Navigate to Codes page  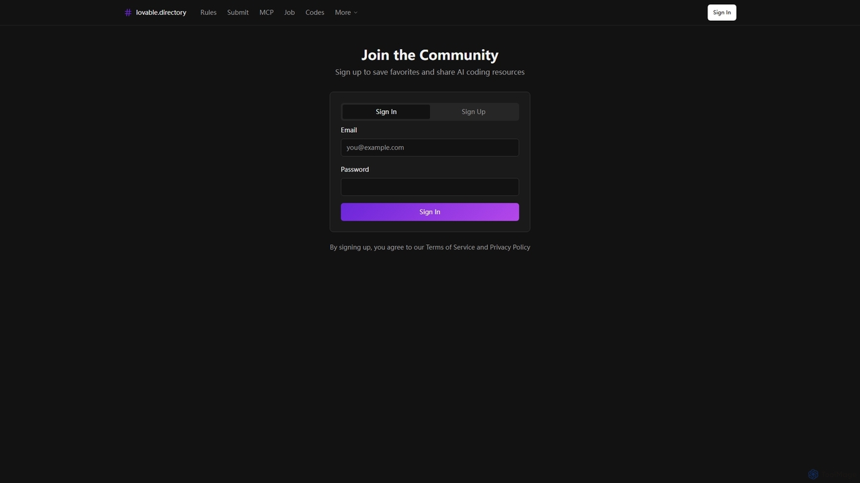click(315, 13)
